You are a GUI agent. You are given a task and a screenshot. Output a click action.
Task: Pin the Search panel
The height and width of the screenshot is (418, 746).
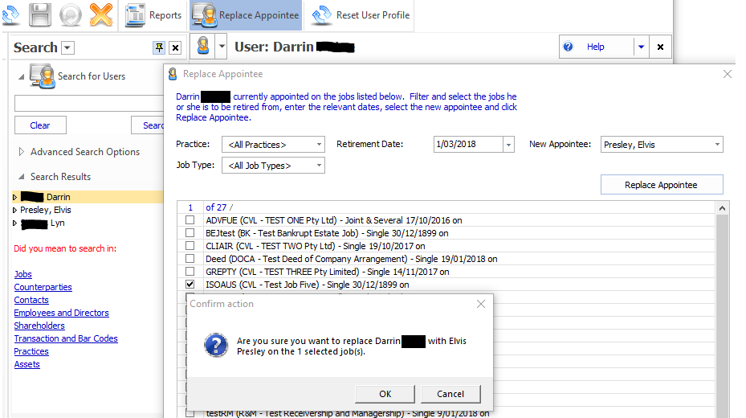[x=159, y=47]
